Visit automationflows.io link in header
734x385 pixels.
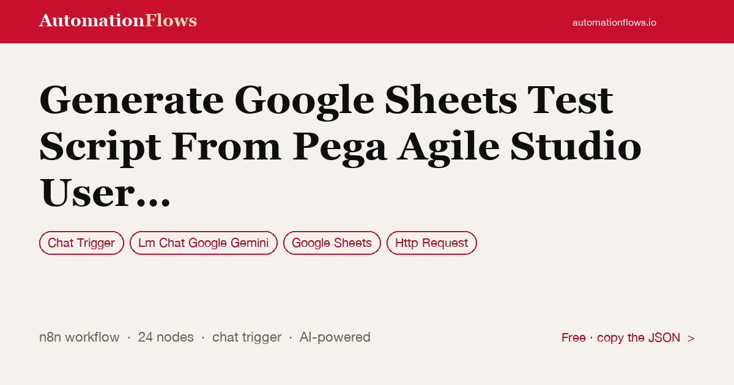[x=614, y=22]
